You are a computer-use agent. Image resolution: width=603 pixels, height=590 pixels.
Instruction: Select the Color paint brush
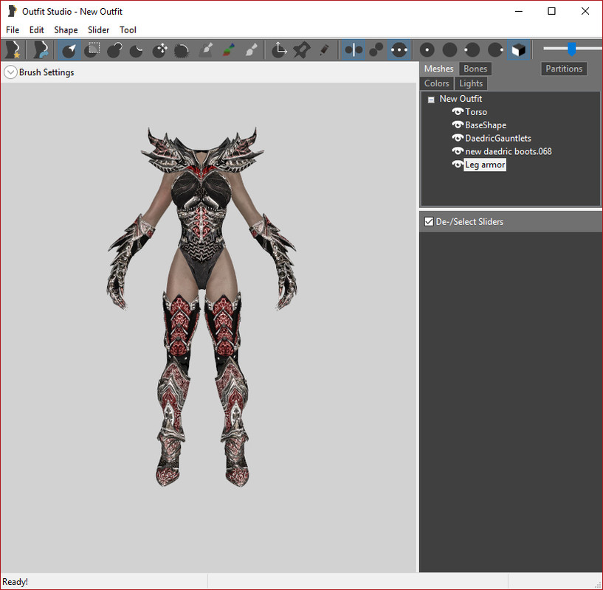click(x=229, y=49)
